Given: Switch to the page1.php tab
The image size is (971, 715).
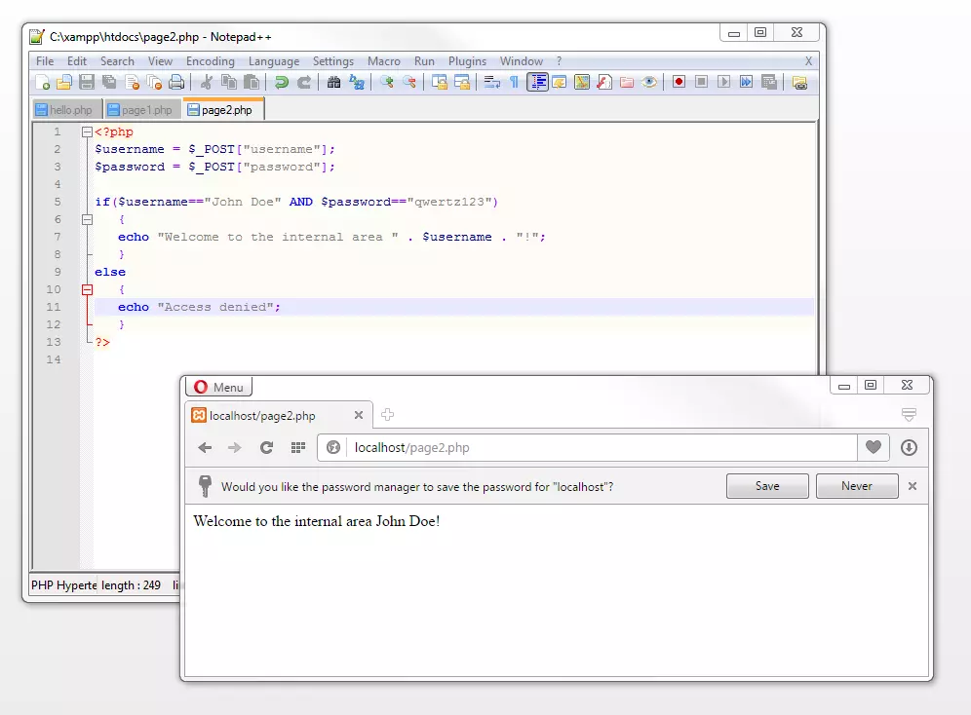Looking at the screenshot, I should pyautogui.click(x=139, y=109).
